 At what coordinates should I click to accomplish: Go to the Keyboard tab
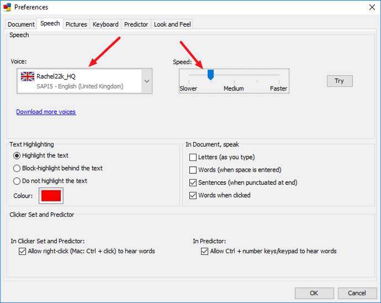105,24
